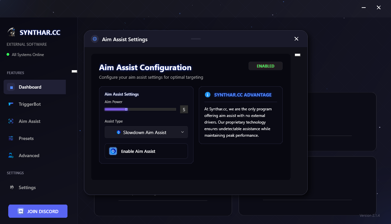Click the Aim Assist crosshair sidebar icon
391x224 pixels.
pos(11,121)
